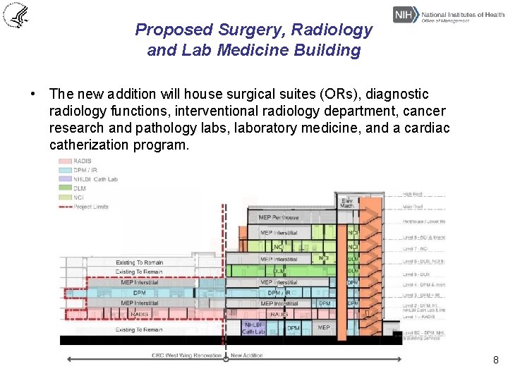The width and height of the screenshot is (508, 381).
Task: Click the light green NCI legend swatch
Action: [65, 197]
